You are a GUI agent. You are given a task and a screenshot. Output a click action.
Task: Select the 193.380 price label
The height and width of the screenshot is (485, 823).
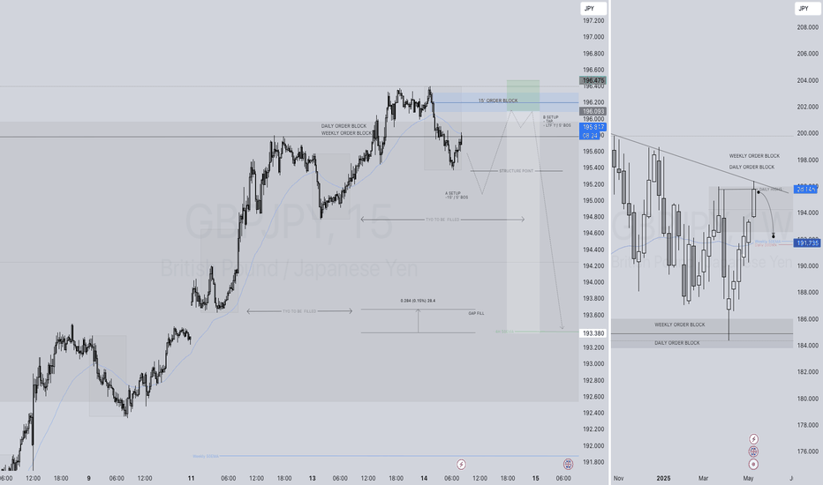(x=593, y=333)
